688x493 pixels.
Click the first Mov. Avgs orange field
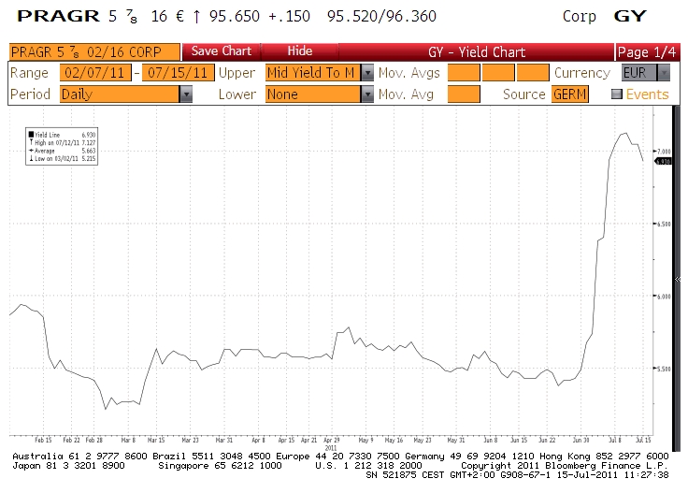pyautogui.click(x=463, y=73)
